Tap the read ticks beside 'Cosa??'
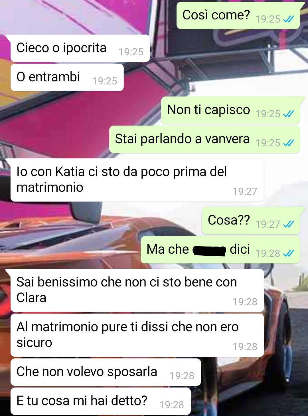Viewport: 308px width, 416px height. click(288, 224)
